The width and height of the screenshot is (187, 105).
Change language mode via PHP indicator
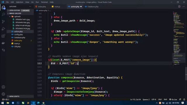tap(165, 99)
